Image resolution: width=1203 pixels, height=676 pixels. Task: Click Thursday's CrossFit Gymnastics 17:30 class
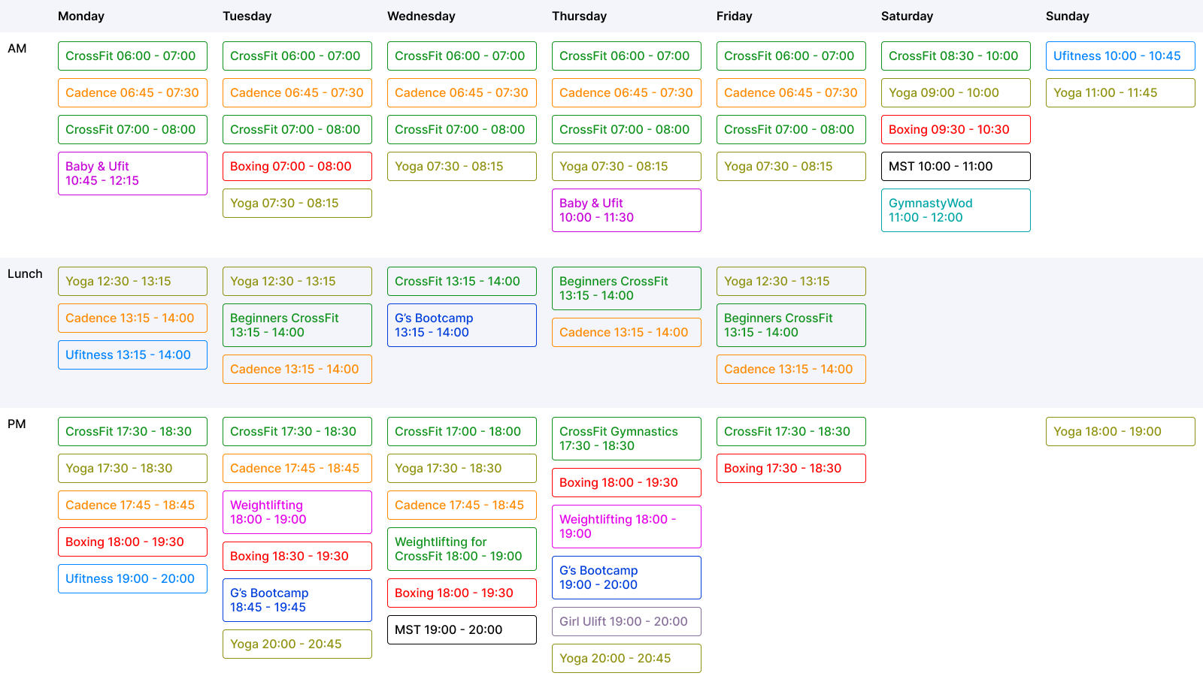(626, 439)
